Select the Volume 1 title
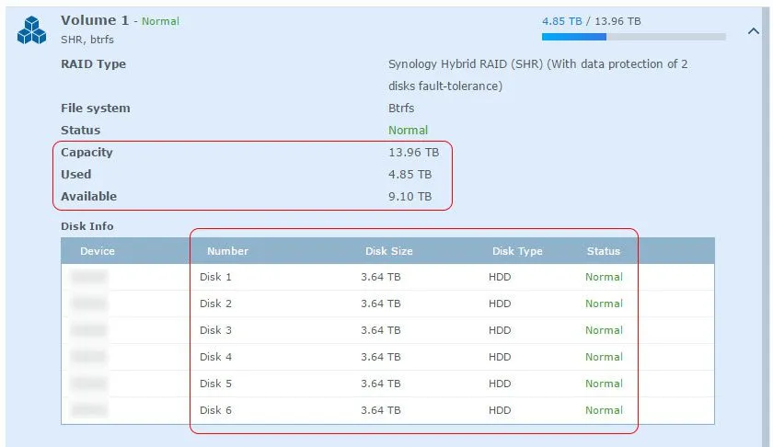The image size is (773, 447). (95, 20)
